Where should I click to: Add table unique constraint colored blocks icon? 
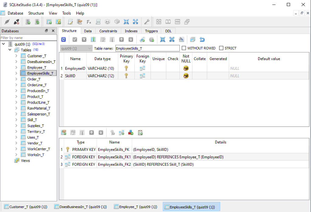click(x=131, y=132)
